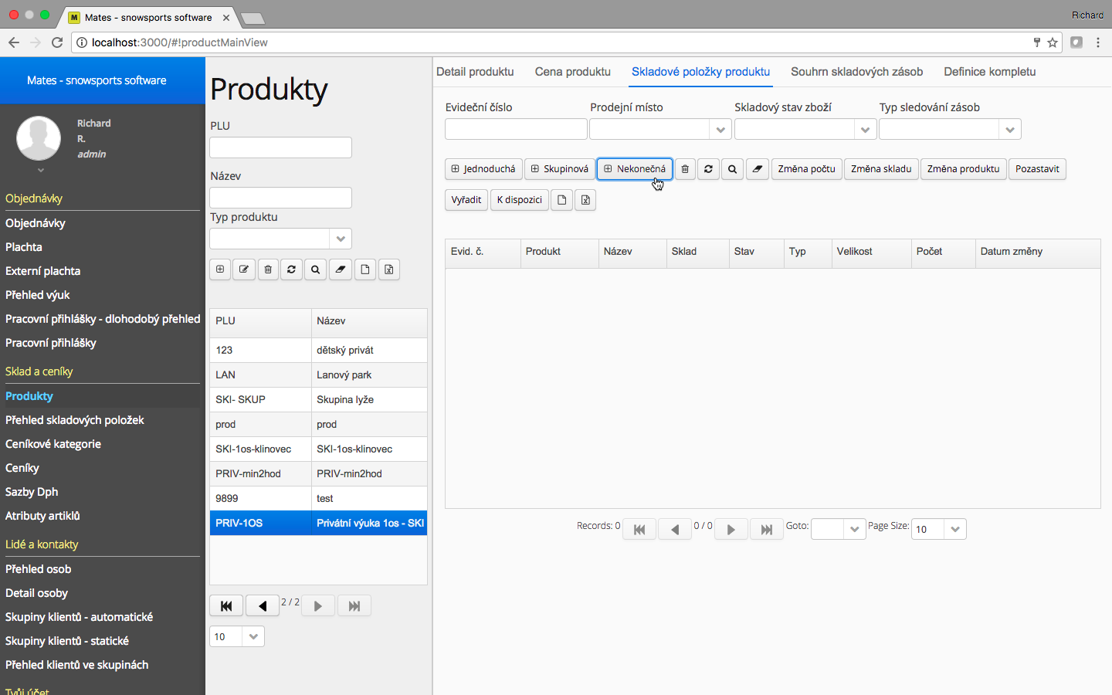Go to next products page
Viewport: 1112px width, 695px height.
318,606
